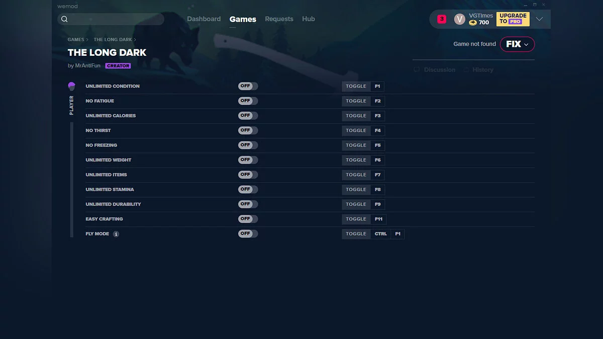603x339 pixels.
Task: Expand the account menu chevron in top bar
Action: 539,19
